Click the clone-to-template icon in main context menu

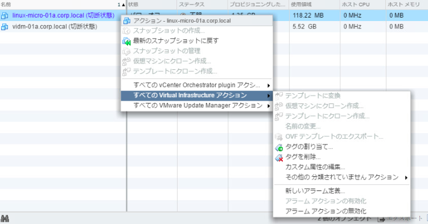pyautogui.click(x=126, y=72)
